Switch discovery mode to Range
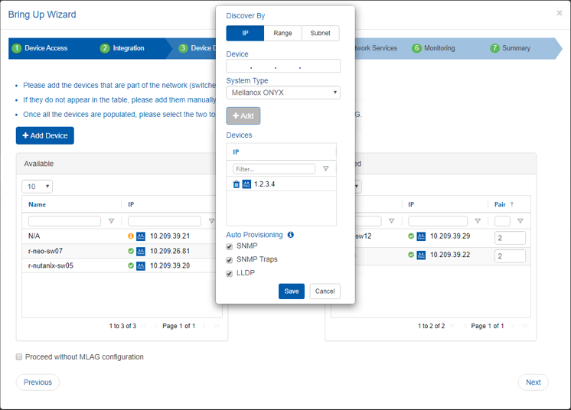 pyautogui.click(x=282, y=34)
